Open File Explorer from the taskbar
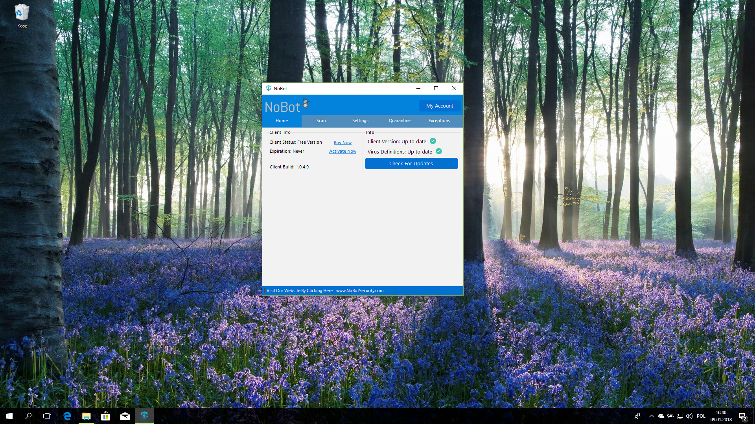The height and width of the screenshot is (424, 755). tap(87, 416)
